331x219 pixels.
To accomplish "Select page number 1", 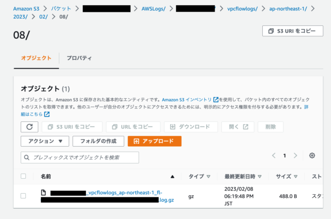I will [284, 155].
